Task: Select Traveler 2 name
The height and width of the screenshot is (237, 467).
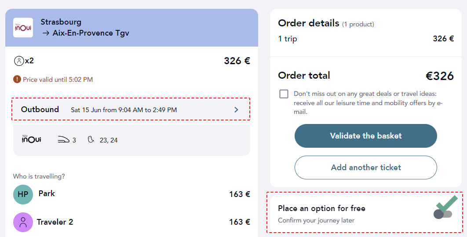Action: (55, 222)
